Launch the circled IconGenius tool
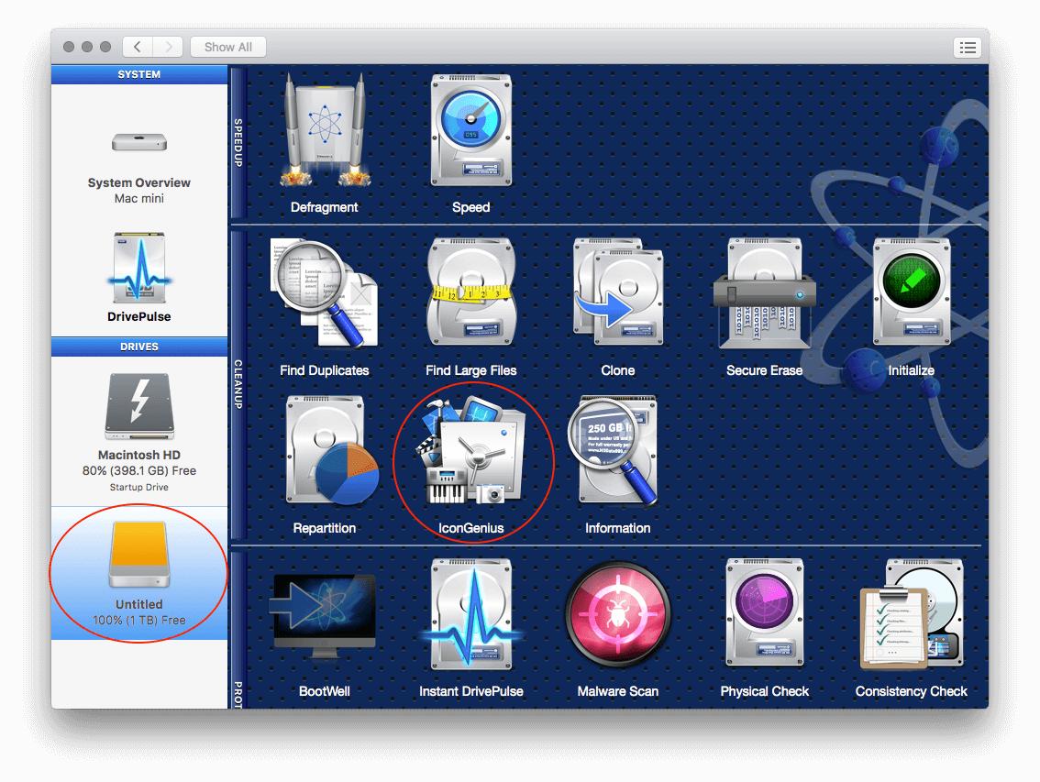This screenshot has width=1040, height=782. 470,451
